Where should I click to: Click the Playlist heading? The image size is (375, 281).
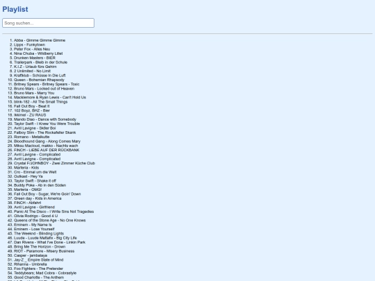click(x=15, y=9)
